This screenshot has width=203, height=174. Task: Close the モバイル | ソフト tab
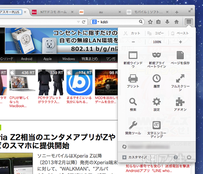point(167,12)
